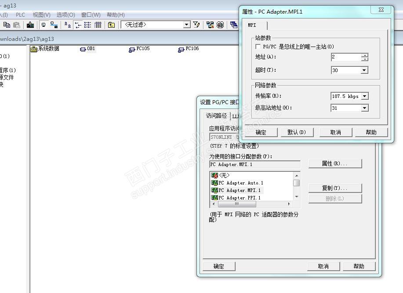Select the OB1 block
Image resolution: width=403 pixels, height=293 pixels.
click(87, 48)
